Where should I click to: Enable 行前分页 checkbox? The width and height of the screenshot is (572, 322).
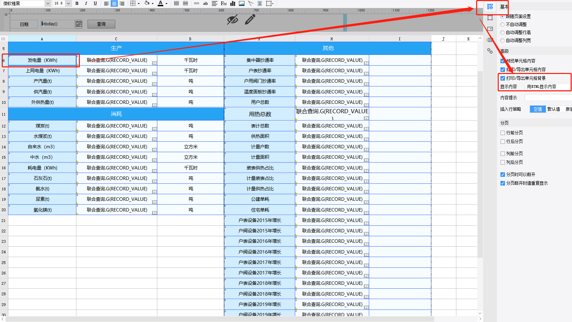point(503,133)
